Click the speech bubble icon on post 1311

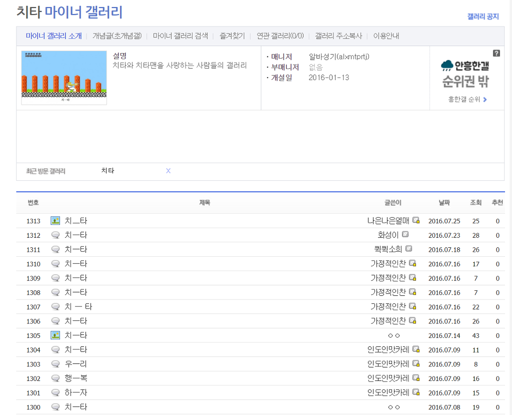[x=55, y=249]
